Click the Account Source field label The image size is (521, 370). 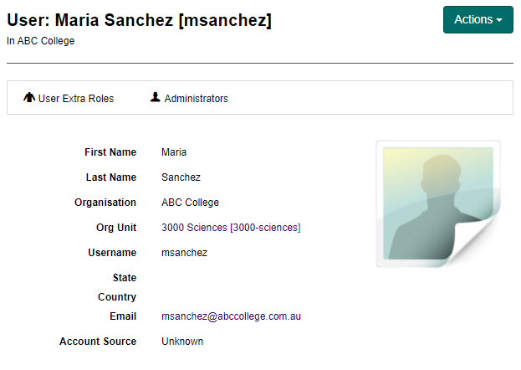[x=97, y=342]
